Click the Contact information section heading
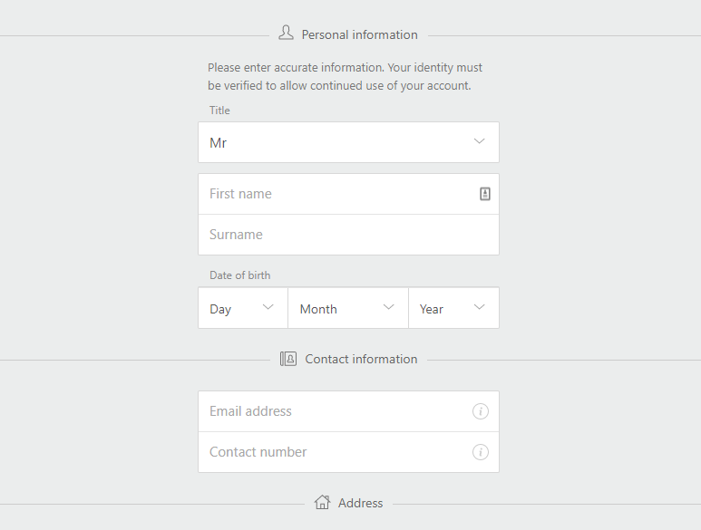The image size is (701, 530). [x=361, y=359]
